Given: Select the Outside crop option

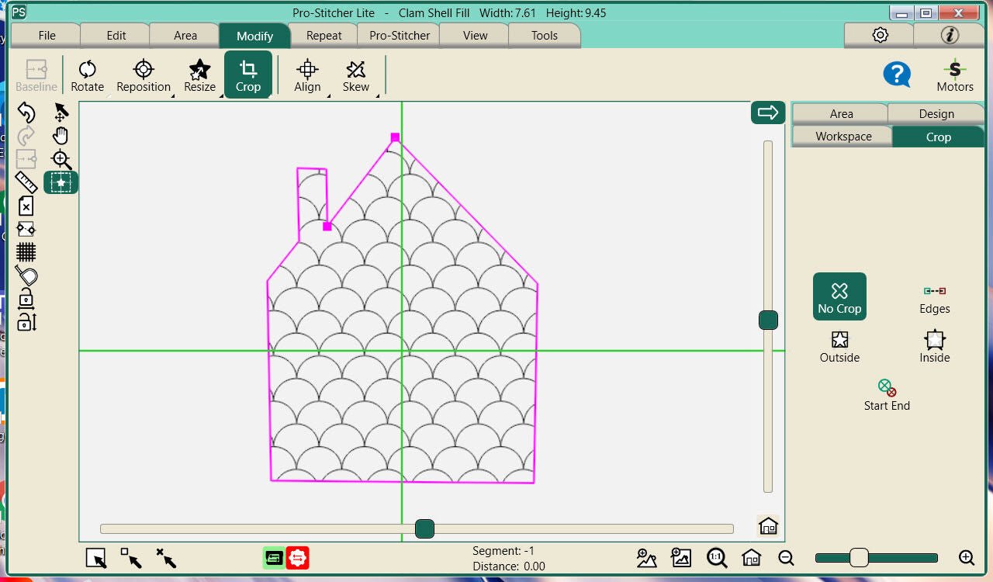Looking at the screenshot, I should click(839, 347).
